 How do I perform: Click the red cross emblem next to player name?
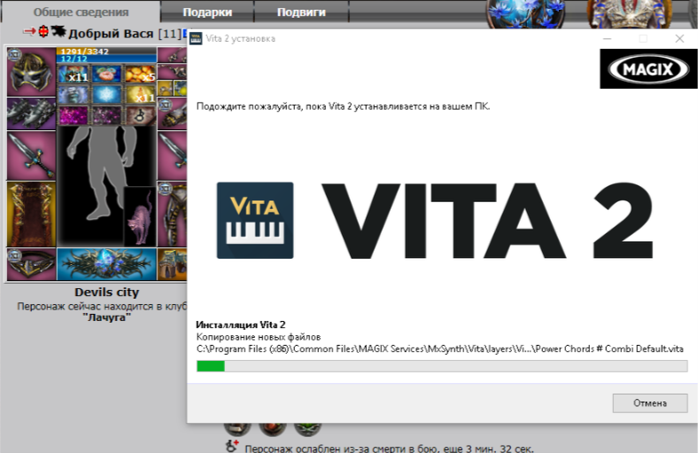click(43, 31)
